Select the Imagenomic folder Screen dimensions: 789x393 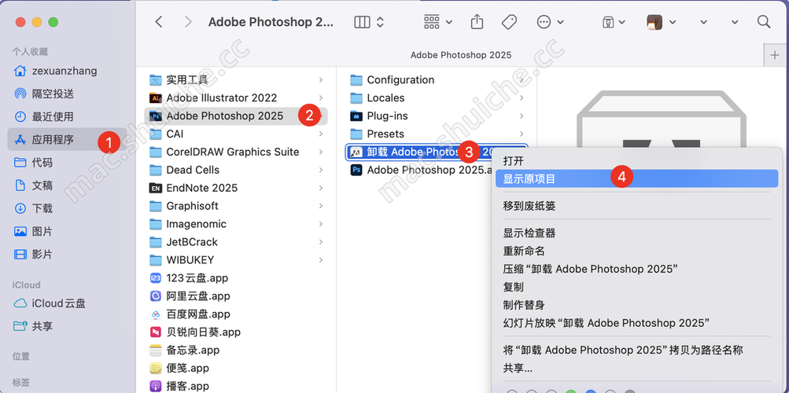pos(236,224)
